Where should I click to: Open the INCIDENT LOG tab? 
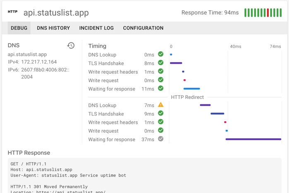click(96, 28)
